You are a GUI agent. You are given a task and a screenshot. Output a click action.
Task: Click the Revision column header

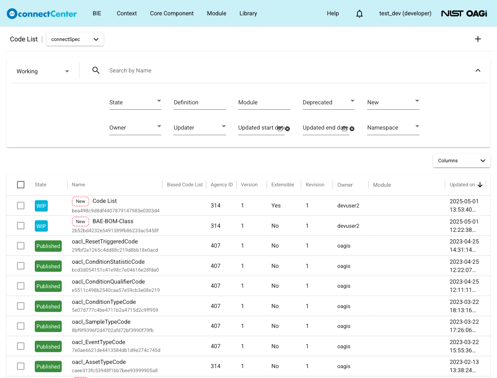coord(315,185)
